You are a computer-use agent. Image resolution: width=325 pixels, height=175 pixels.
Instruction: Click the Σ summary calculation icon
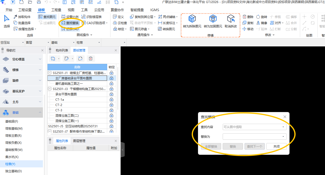point(64,2)
